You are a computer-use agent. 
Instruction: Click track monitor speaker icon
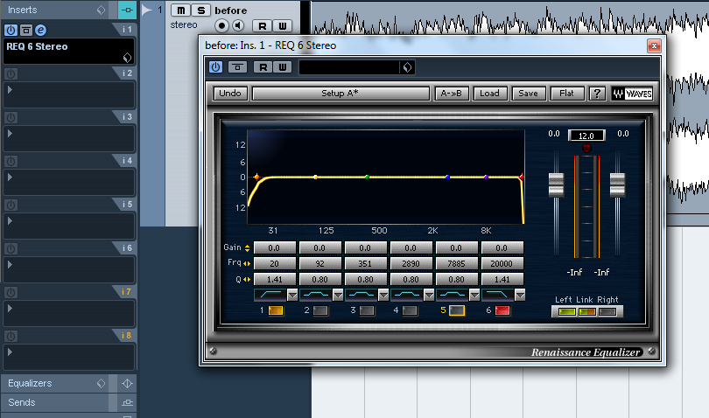click(x=238, y=25)
